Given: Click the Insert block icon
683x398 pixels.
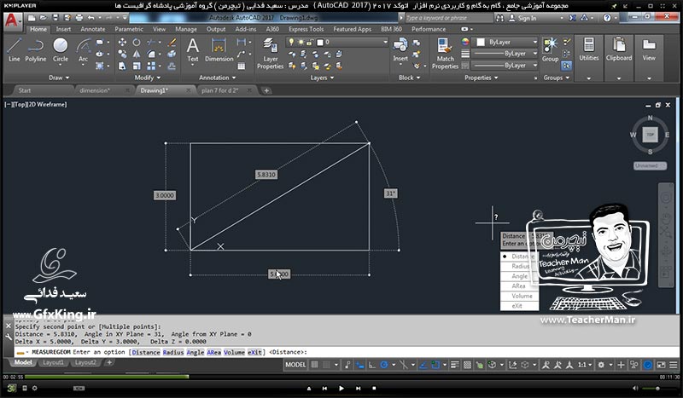Looking at the screenshot, I should 400,49.
